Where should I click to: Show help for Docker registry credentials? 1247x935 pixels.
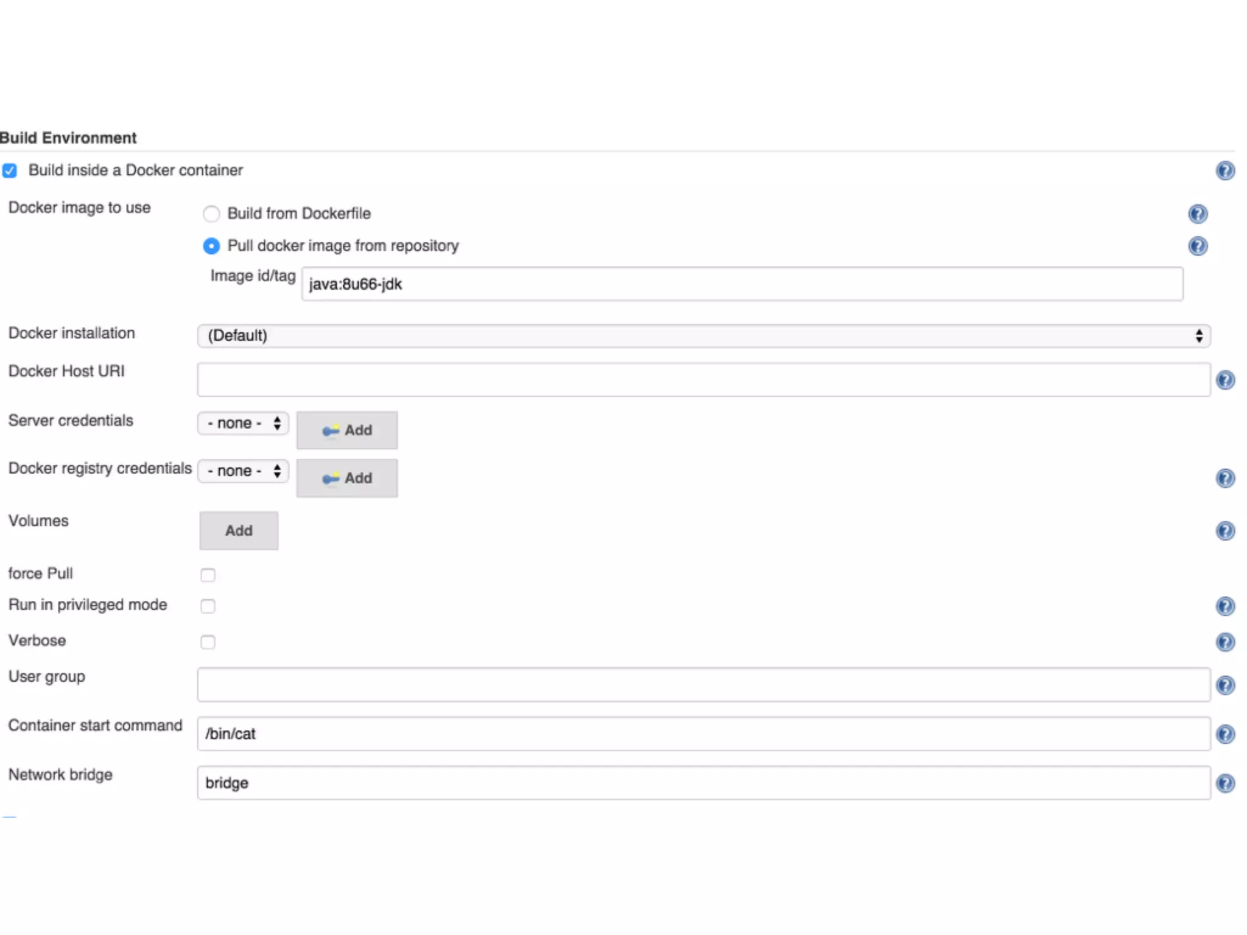coord(1224,478)
